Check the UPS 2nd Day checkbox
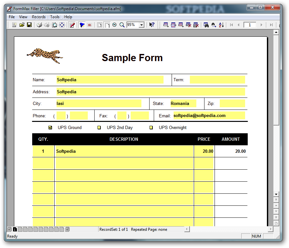The width and height of the screenshot is (289, 248). click(99, 127)
